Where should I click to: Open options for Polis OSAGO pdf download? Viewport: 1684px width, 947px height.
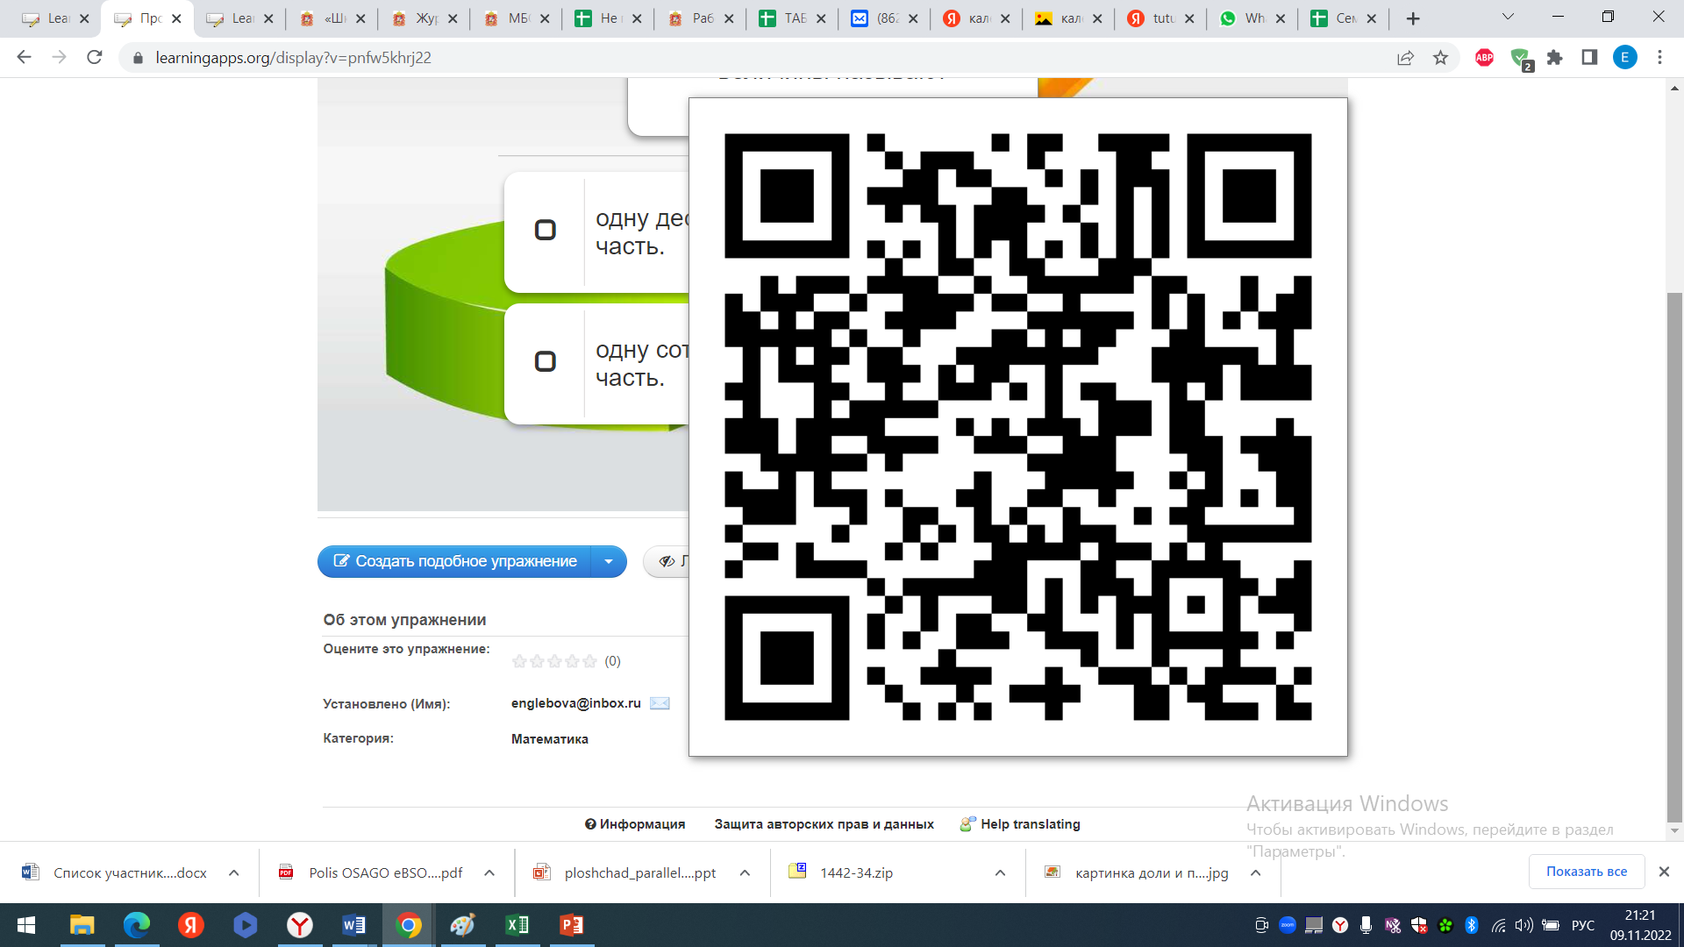pos(489,873)
